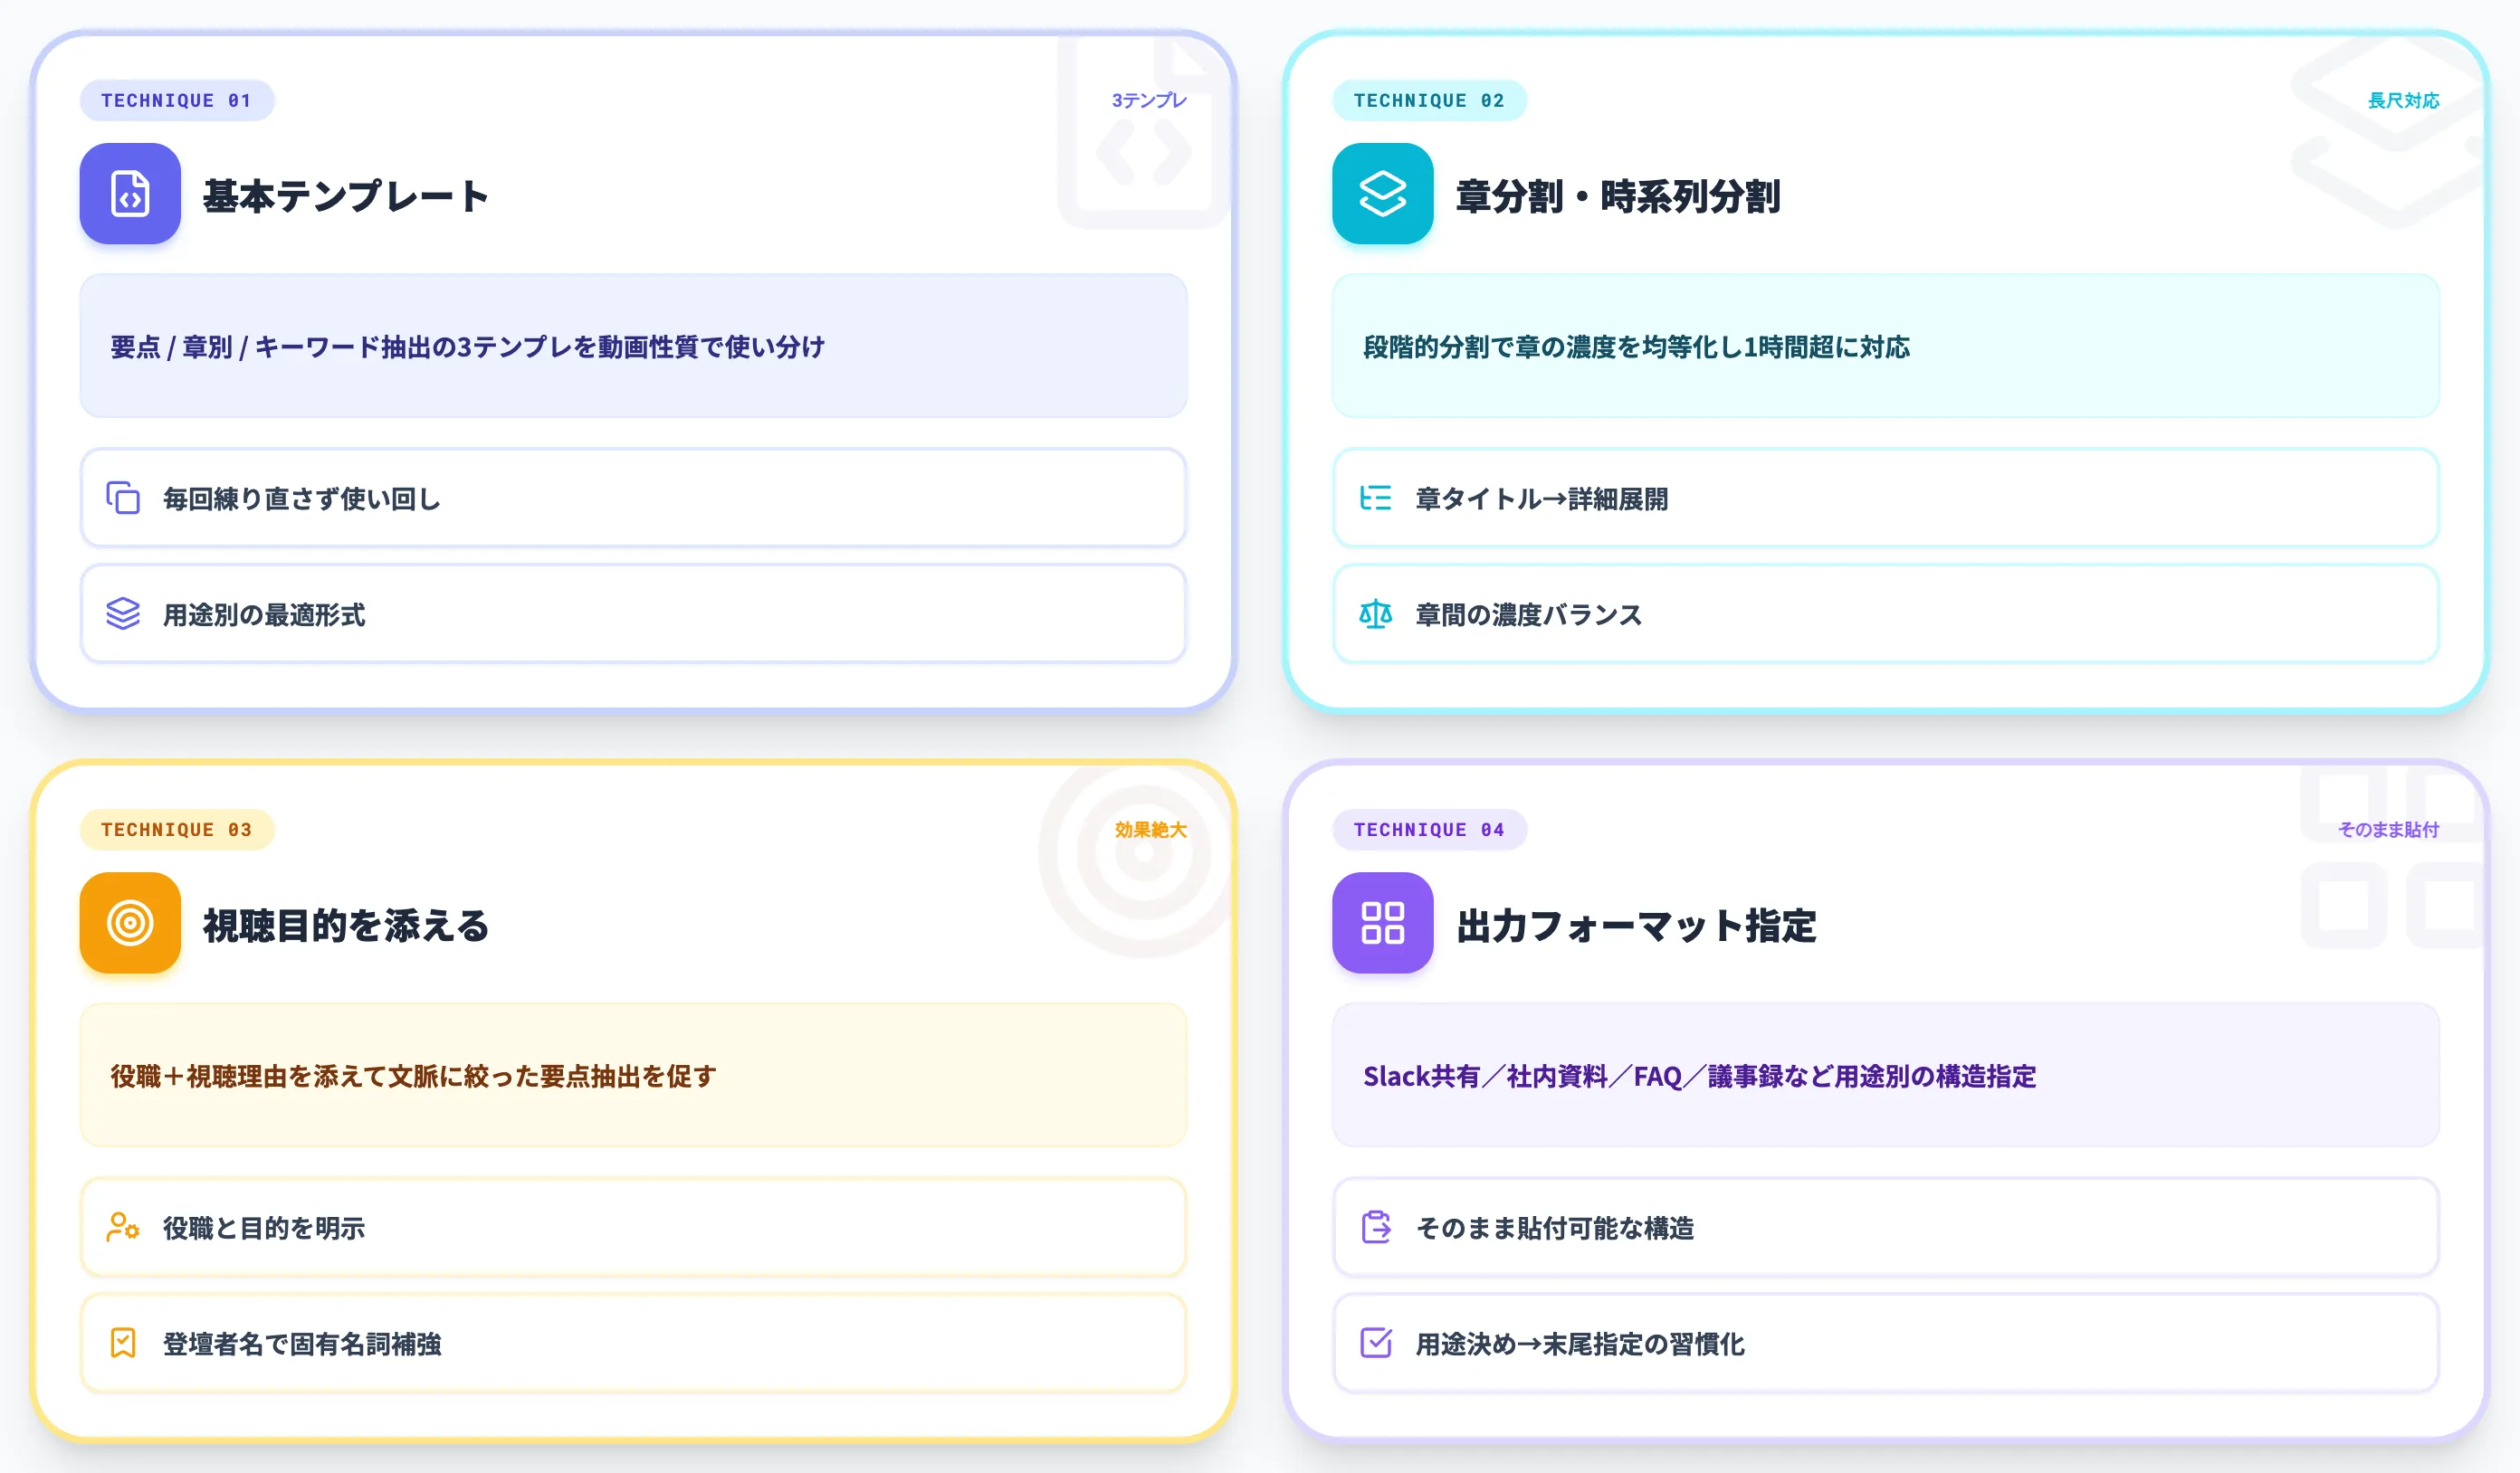This screenshot has height=1473, width=2520.
Task: Click the bookmark-check icon next to 登壇者名で固有名詞補強
Action: pos(123,1343)
